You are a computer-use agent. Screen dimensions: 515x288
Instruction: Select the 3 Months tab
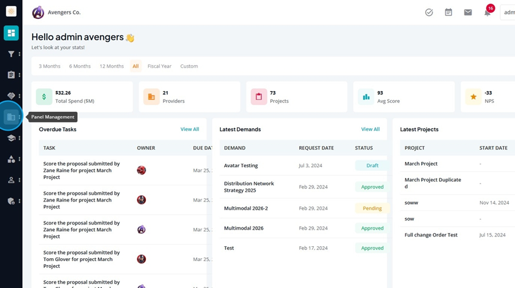point(50,66)
